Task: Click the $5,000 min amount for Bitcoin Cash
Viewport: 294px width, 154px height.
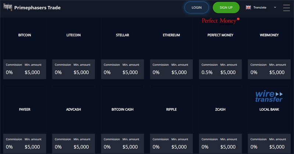Action: coord(130,147)
